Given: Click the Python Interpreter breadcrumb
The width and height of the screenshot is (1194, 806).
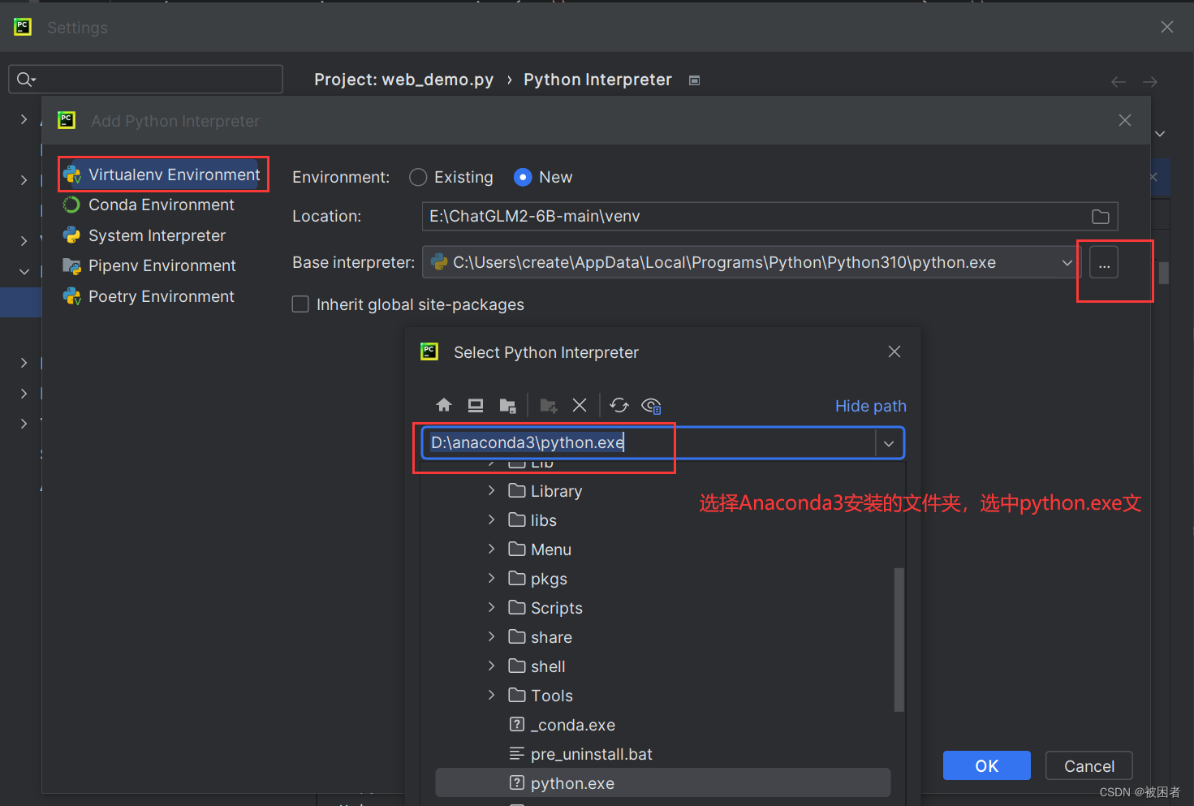Looking at the screenshot, I should point(597,80).
